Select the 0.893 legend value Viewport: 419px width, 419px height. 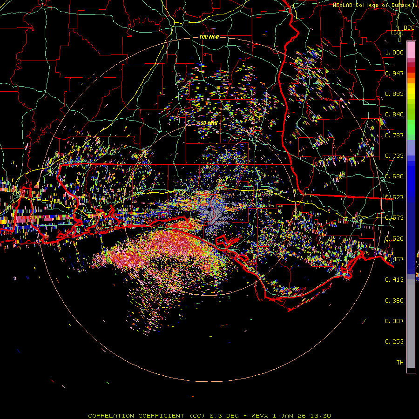coord(394,94)
